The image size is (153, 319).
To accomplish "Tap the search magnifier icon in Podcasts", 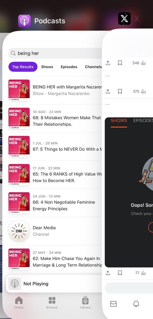I will [x=13, y=53].
